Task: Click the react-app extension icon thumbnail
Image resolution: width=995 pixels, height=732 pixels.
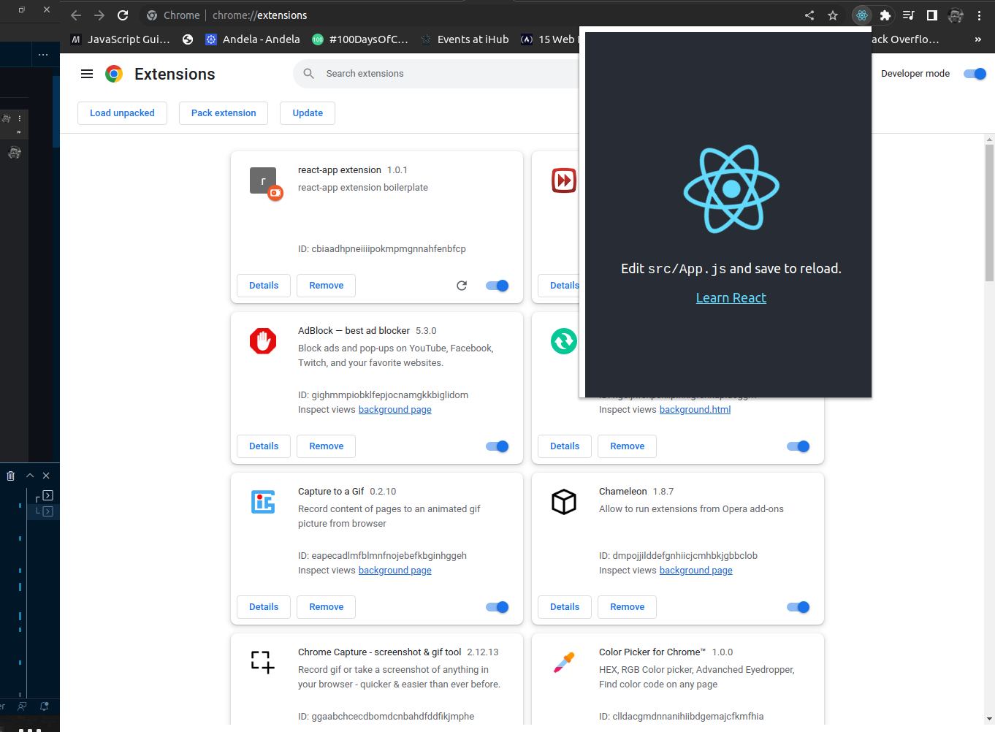Action: click(264, 182)
